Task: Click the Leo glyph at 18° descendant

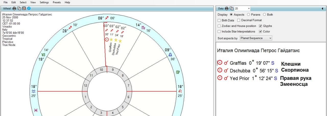Action: 180,91
